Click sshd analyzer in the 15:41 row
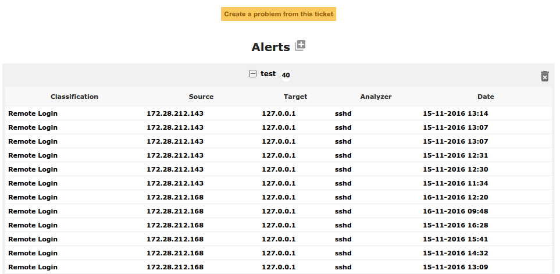 point(343,239)
